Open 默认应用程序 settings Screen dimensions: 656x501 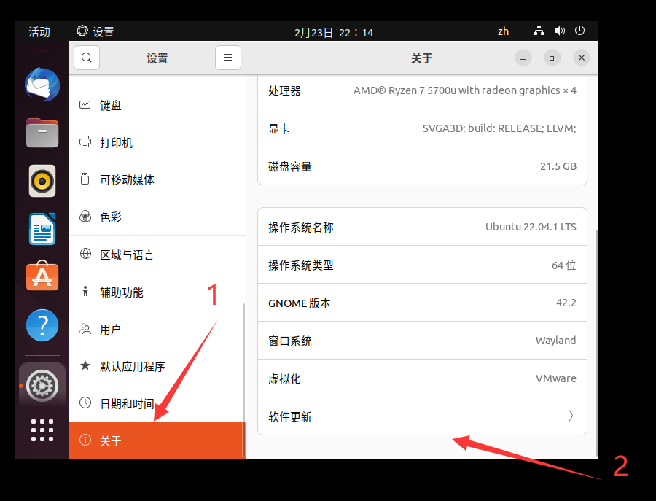[157, 366]
